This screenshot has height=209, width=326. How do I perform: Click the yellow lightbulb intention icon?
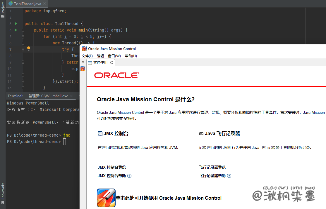[29, 49]
